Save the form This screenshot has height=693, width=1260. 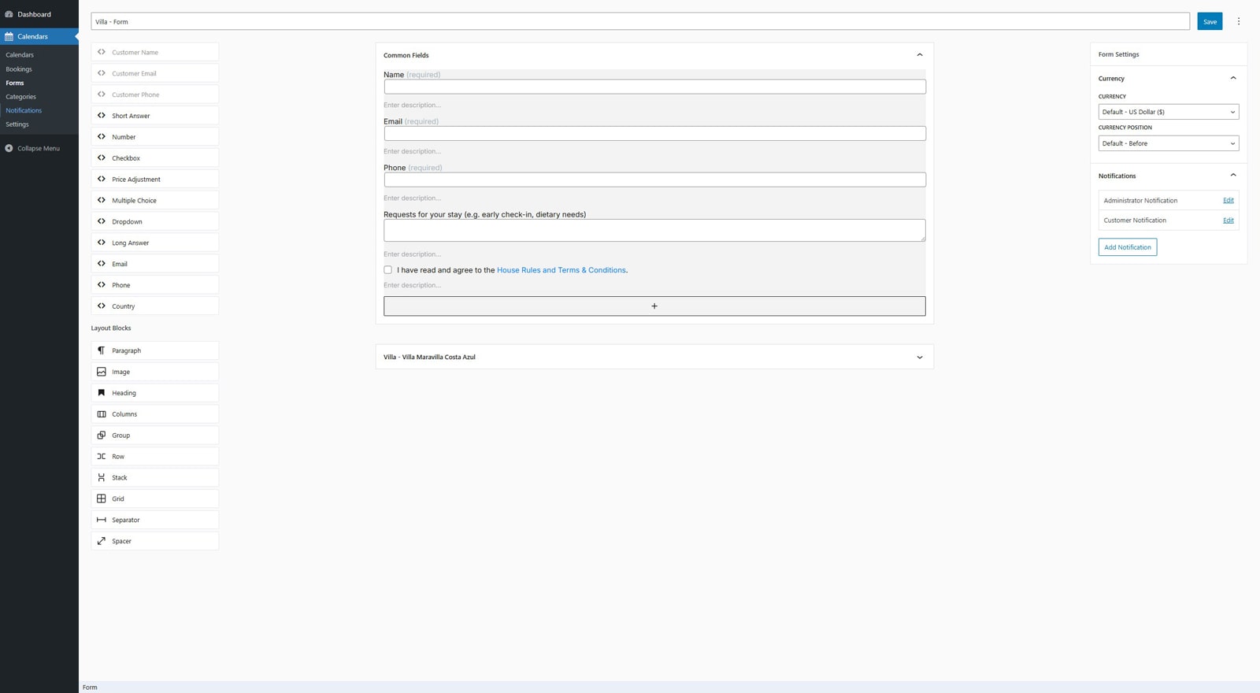[1210, 21]
